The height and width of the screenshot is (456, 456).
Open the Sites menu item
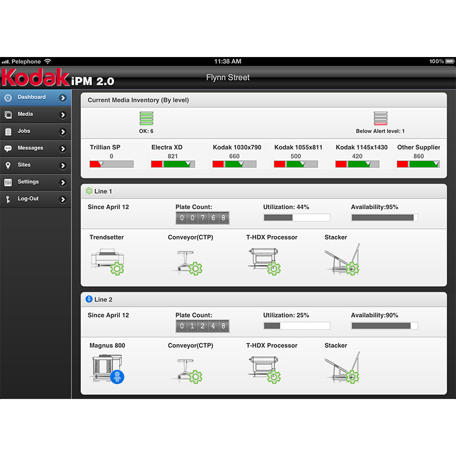[x=35, y=165]
